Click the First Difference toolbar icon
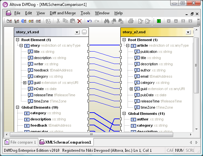Screen dimensions: 203x156 coord(190,21)
